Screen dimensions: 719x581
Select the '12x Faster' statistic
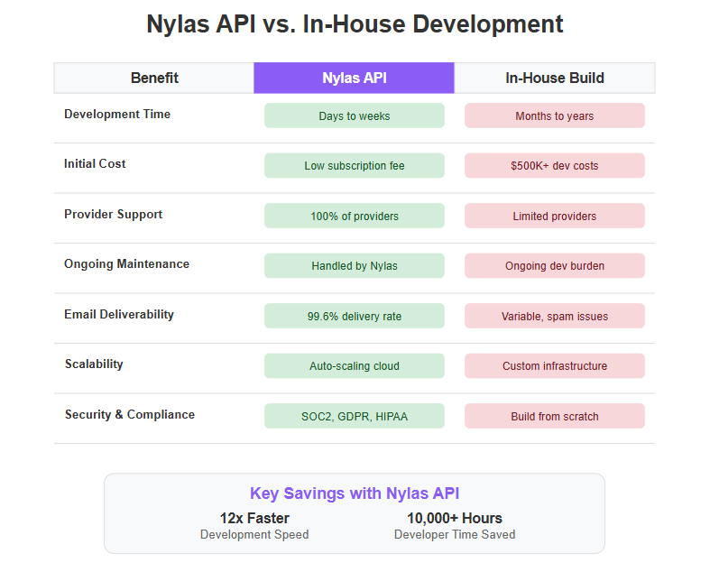[254, 518]
